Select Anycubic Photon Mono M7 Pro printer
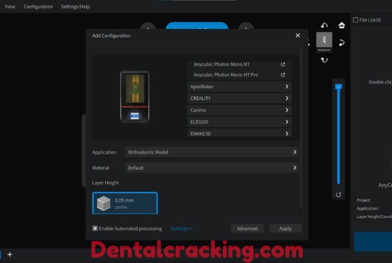 click(226, 74)
